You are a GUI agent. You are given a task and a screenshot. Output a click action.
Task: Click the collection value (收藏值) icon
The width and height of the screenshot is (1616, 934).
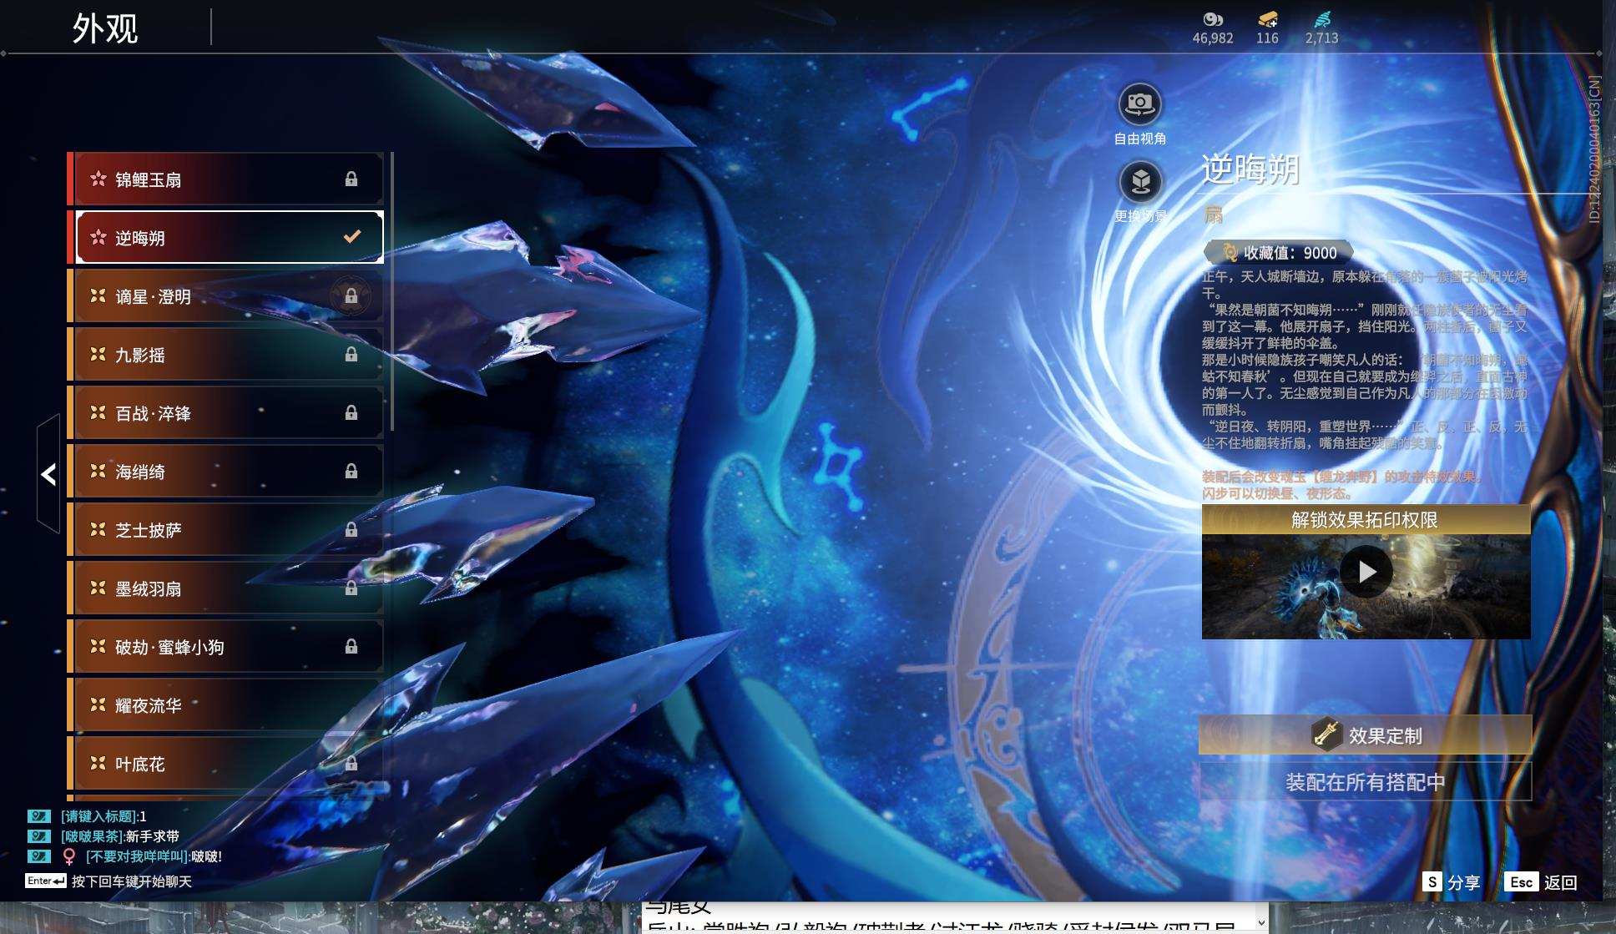coord(1228,252)
